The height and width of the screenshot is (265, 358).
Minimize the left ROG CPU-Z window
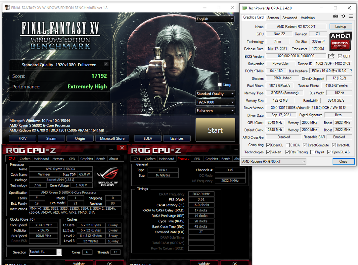coord(111,149)
